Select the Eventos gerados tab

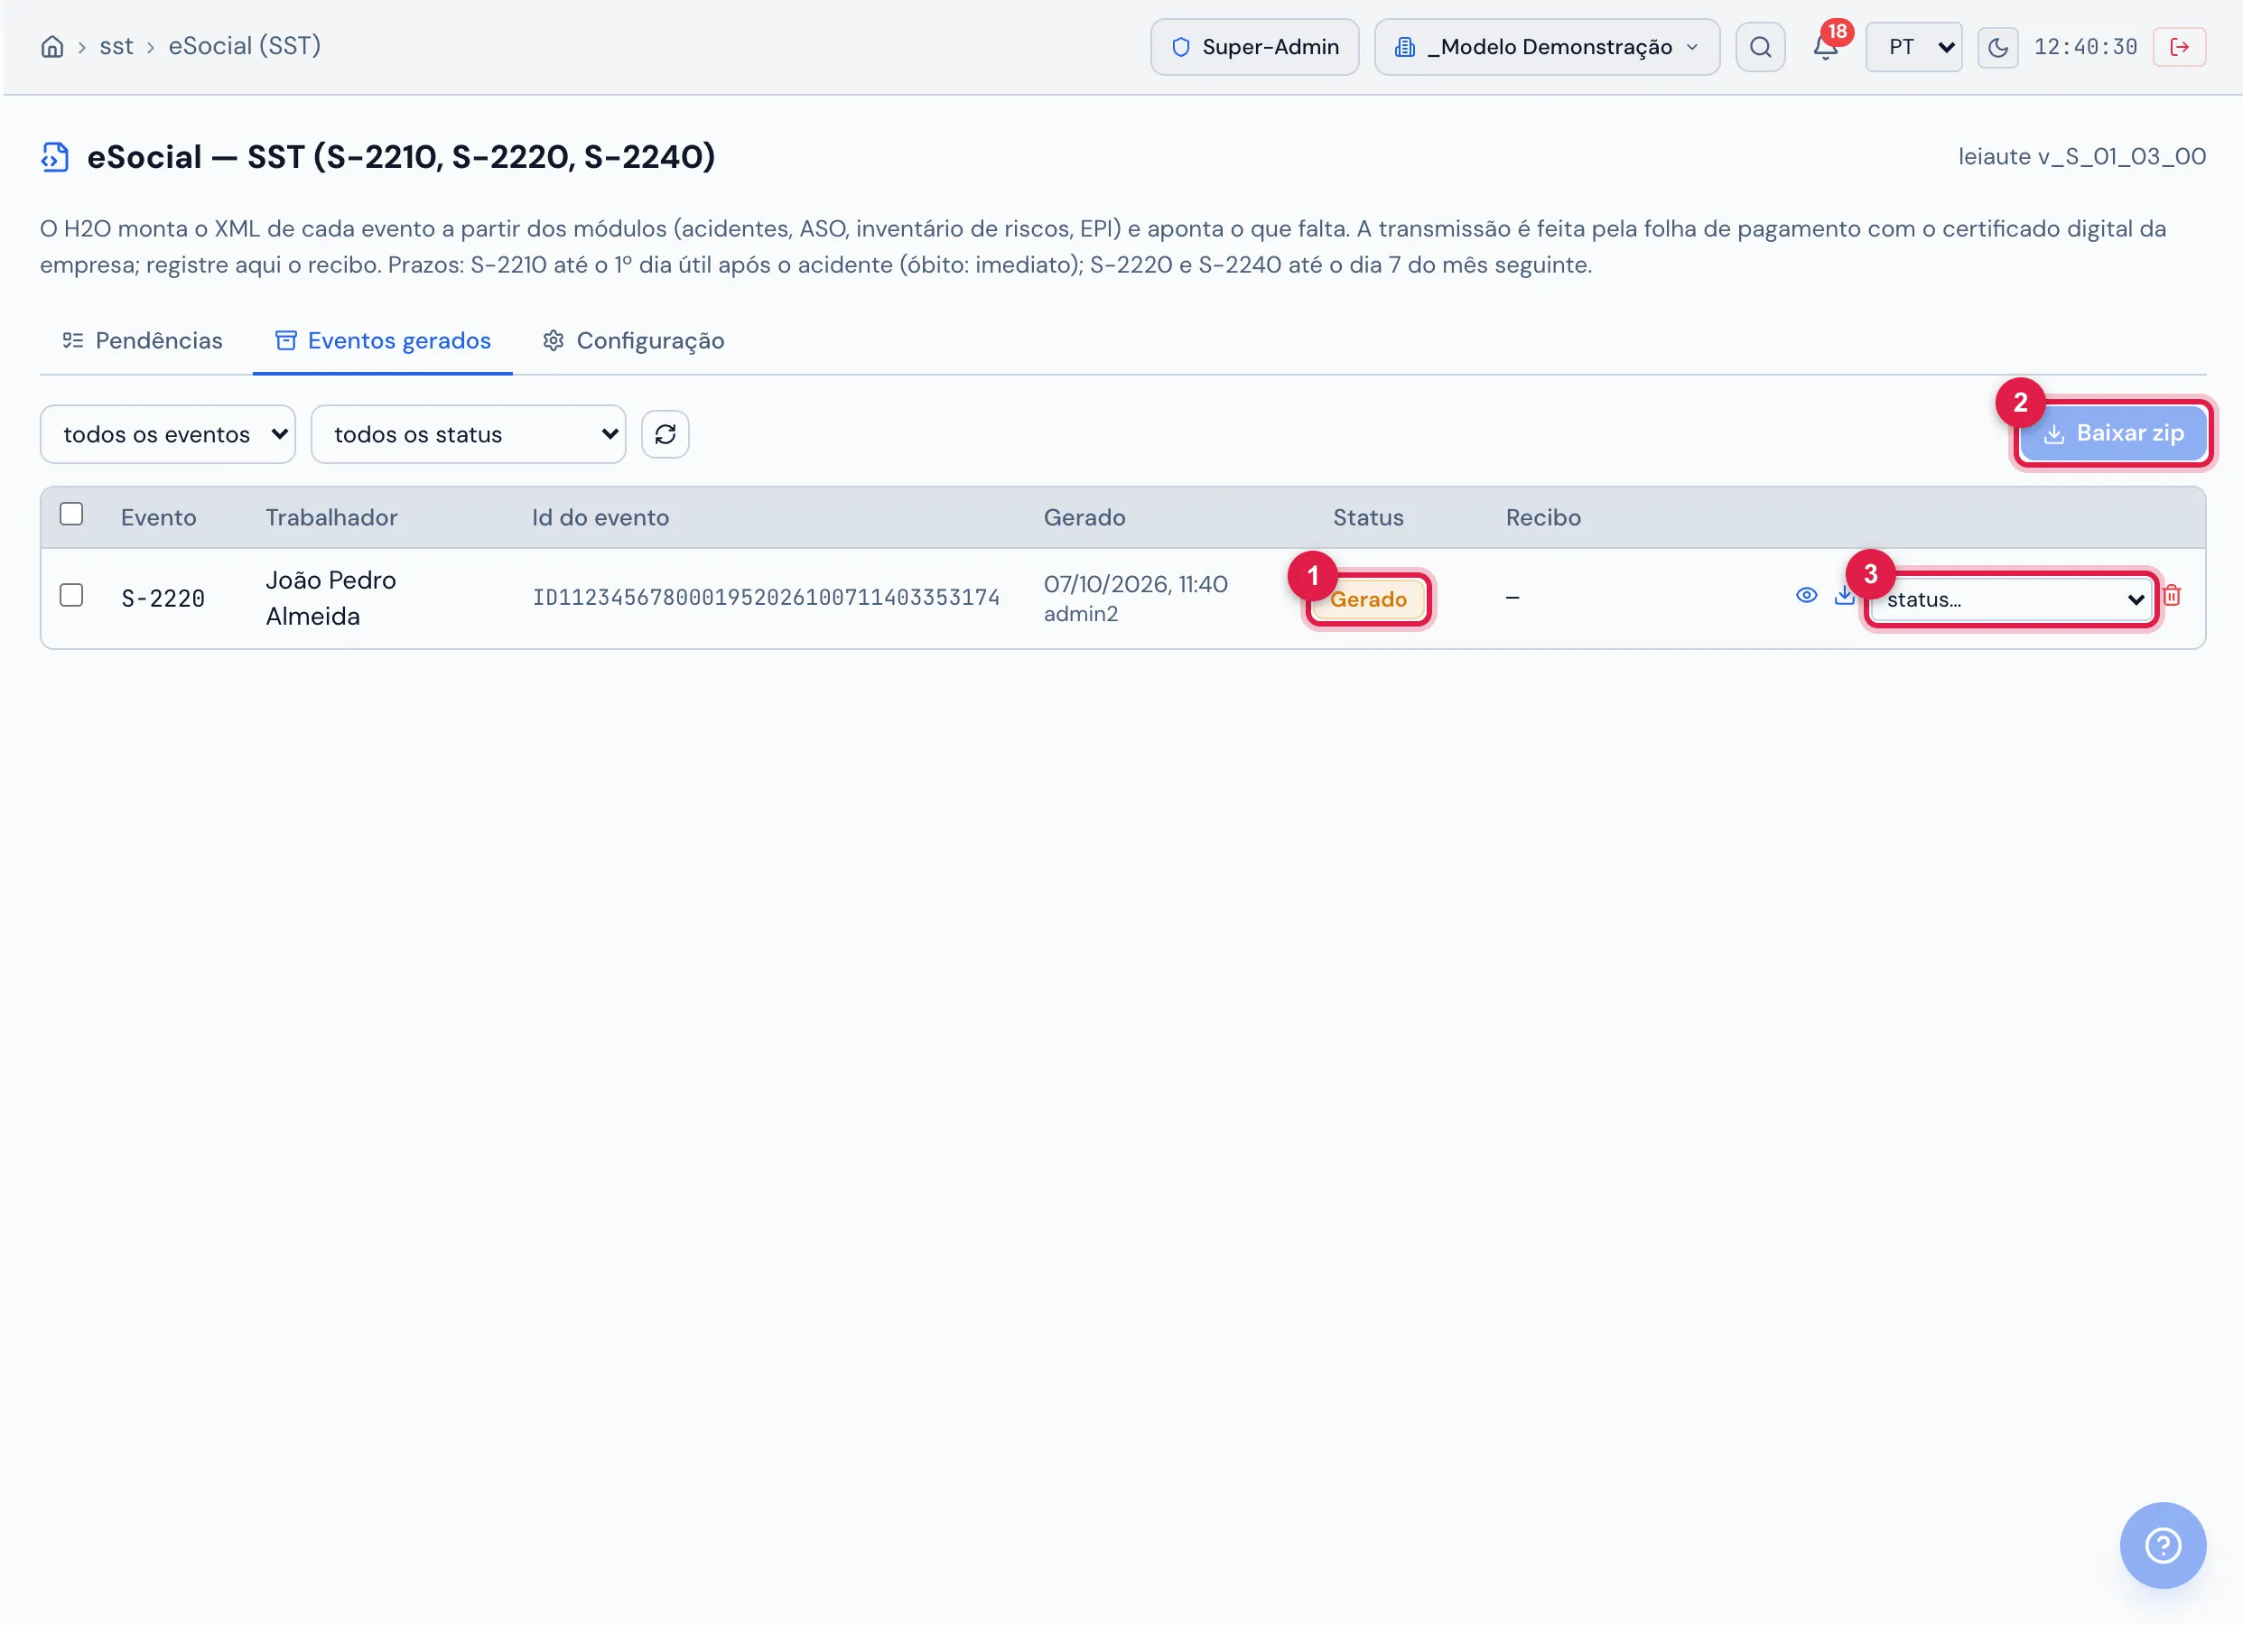click(383, 341)
